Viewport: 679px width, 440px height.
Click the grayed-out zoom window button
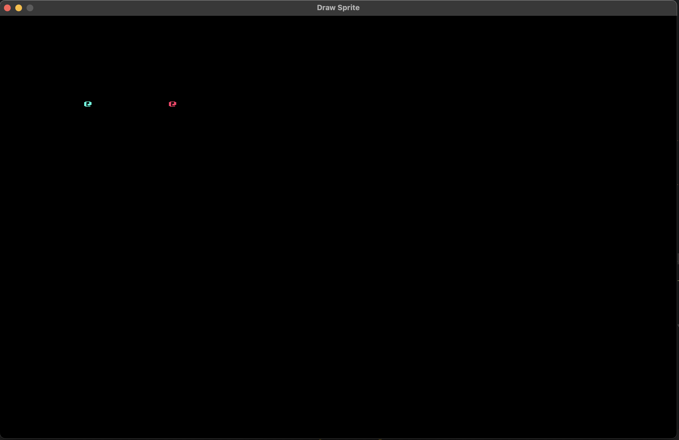pyautogui.click(x=30, y=8)
